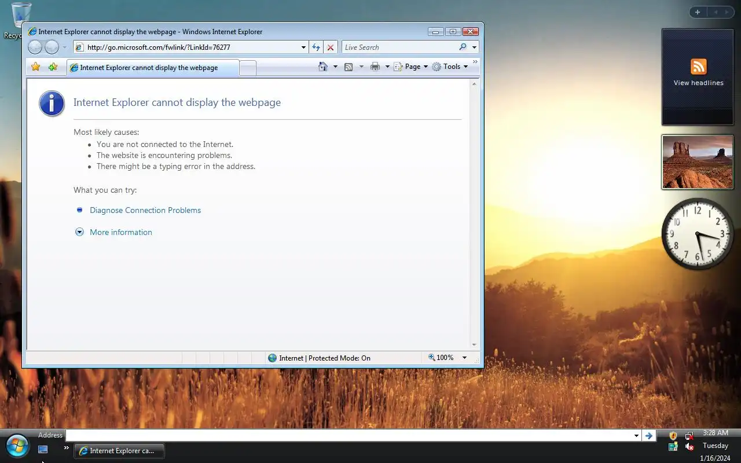Click the zoom level 100% button

[x=441, y=358]
